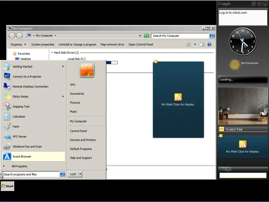
Task: Click the Log in to orkut.com text
Action: 233,13
